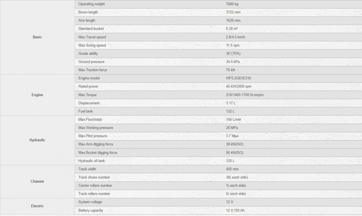Click the engine model WP3.2G61E316 text
This screenshot has height=216, width=362.
pos(238,78)
